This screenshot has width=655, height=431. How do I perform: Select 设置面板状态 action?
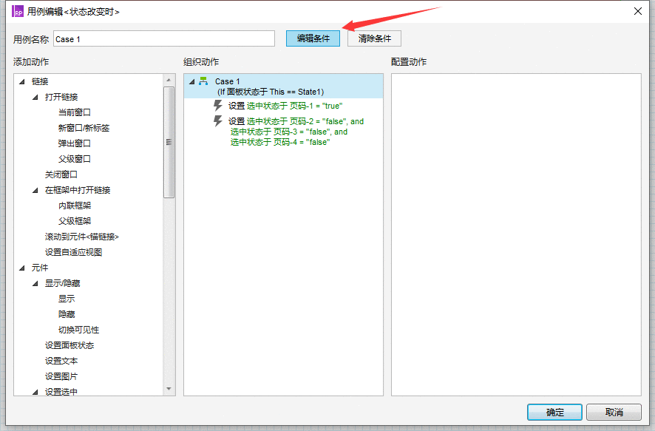tap(69, 345)
